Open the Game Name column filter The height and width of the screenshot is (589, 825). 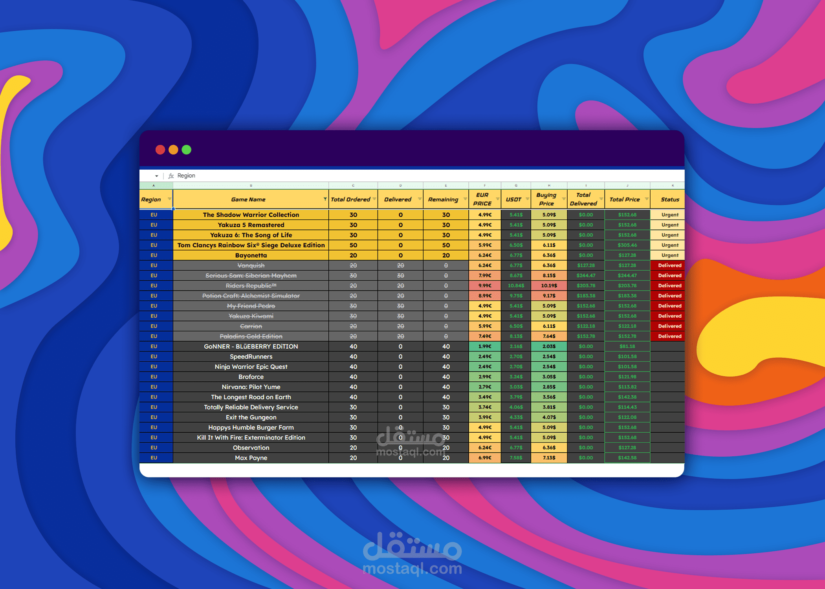click(x=325, y=199)
